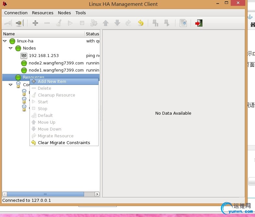
Task: Click the Move Up arrow toolbar icon
Action: [105, 23]
